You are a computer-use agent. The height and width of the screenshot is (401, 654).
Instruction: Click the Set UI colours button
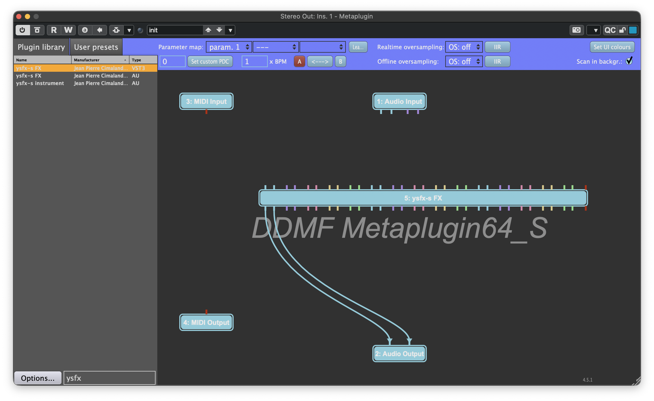[x=612, y=47]
